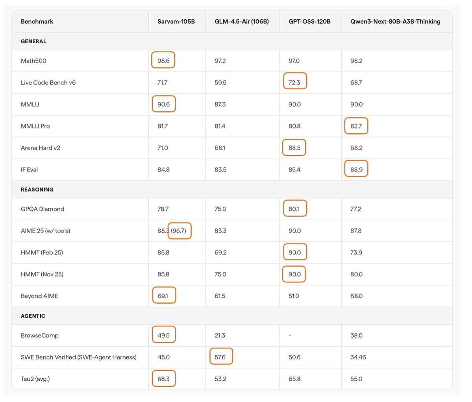Image resolution: width=472 pixels, height=402 pixels.
Task: Click the Sarvam-105B column header
Action: coord(176,22)
